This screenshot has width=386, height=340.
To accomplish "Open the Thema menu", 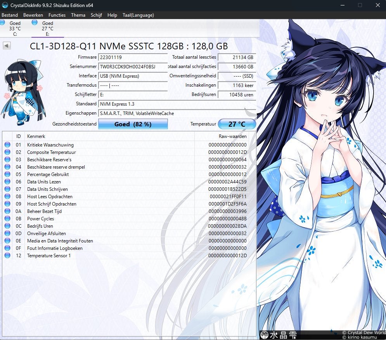I will (78, 15).
